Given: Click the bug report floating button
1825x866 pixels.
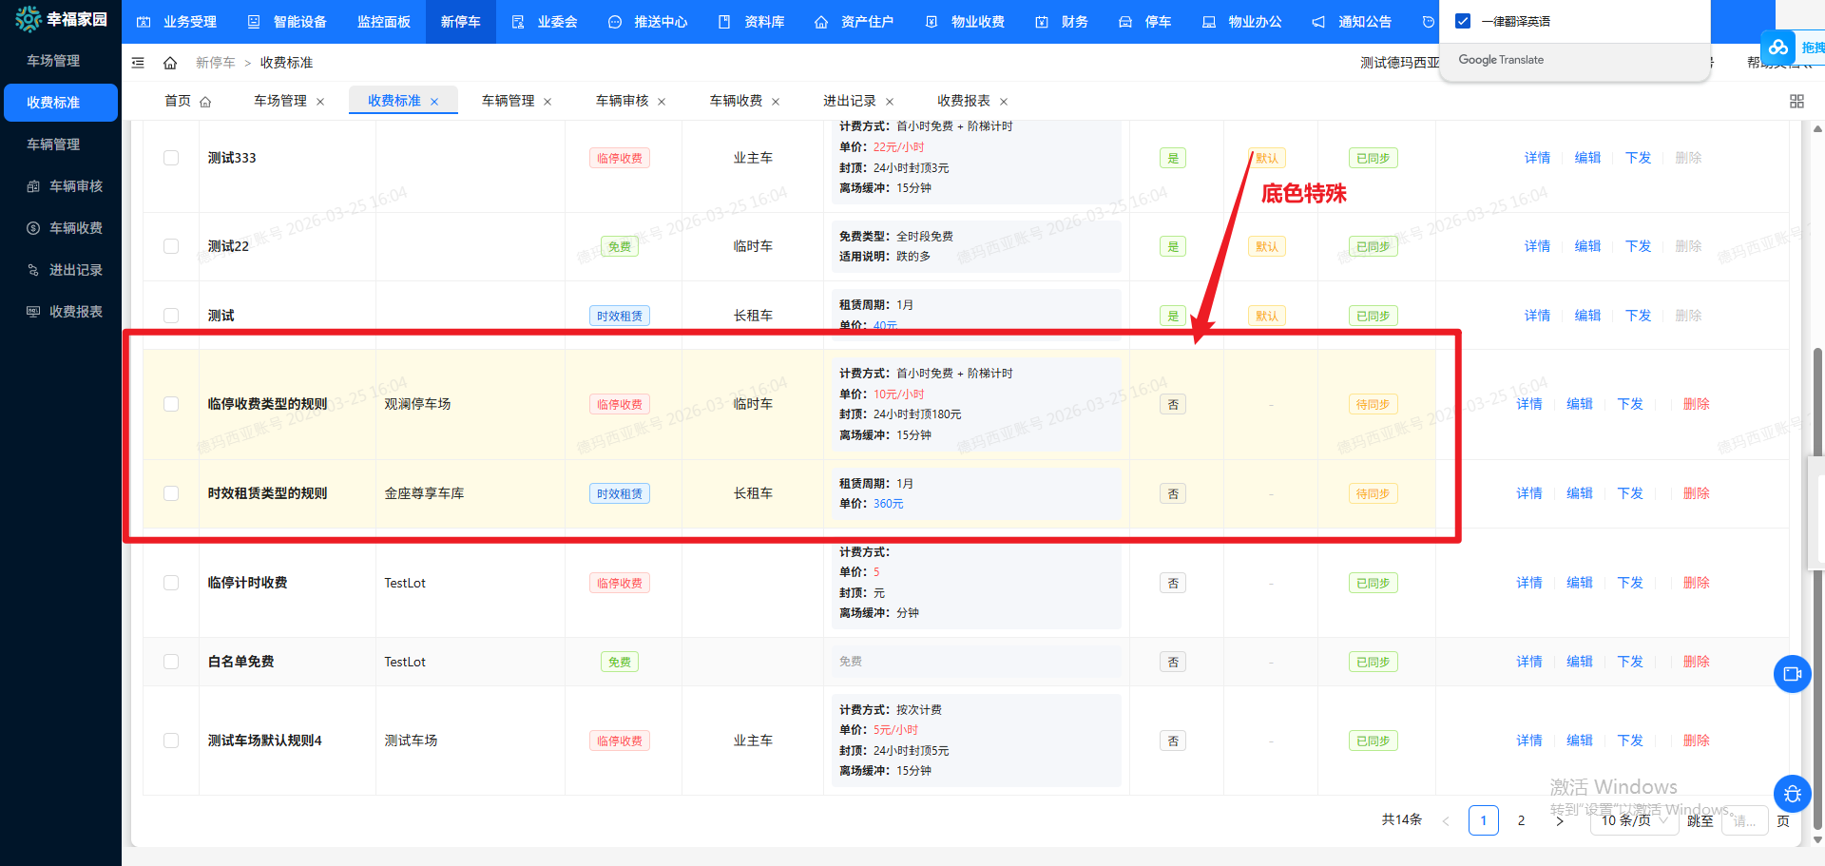Looking at the screenshot, I should coord(1792,794).
